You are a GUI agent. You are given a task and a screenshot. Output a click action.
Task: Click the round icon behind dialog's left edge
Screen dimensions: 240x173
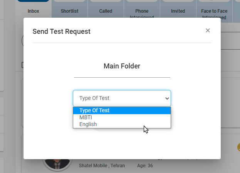(x=22, y=41)
